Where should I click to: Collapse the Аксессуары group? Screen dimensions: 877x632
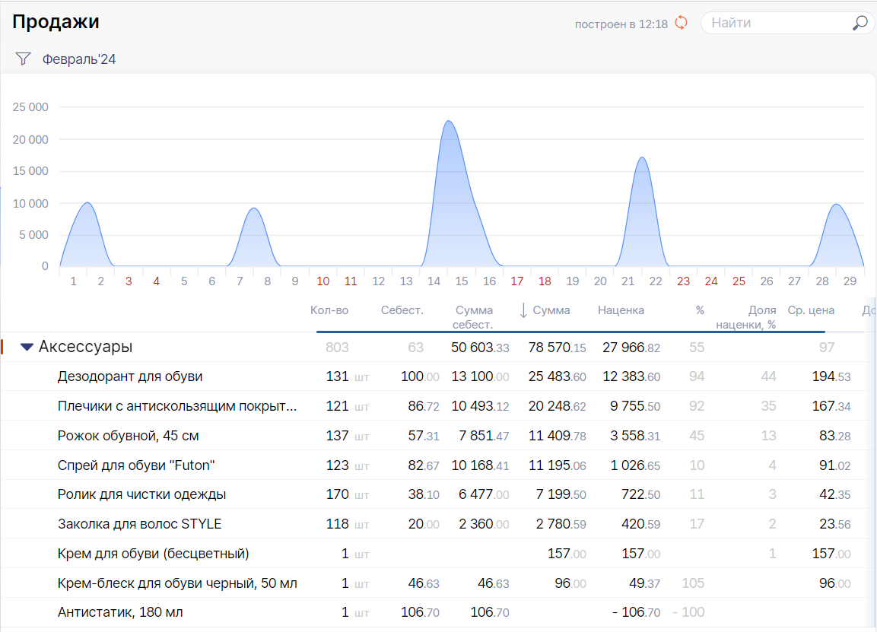(x=27, y=348)
